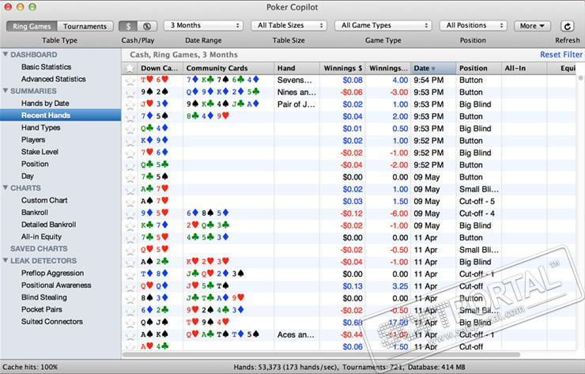Open the All Game Types dropdown
Viewport: 585px width, 374px height.
coord(383,25)
